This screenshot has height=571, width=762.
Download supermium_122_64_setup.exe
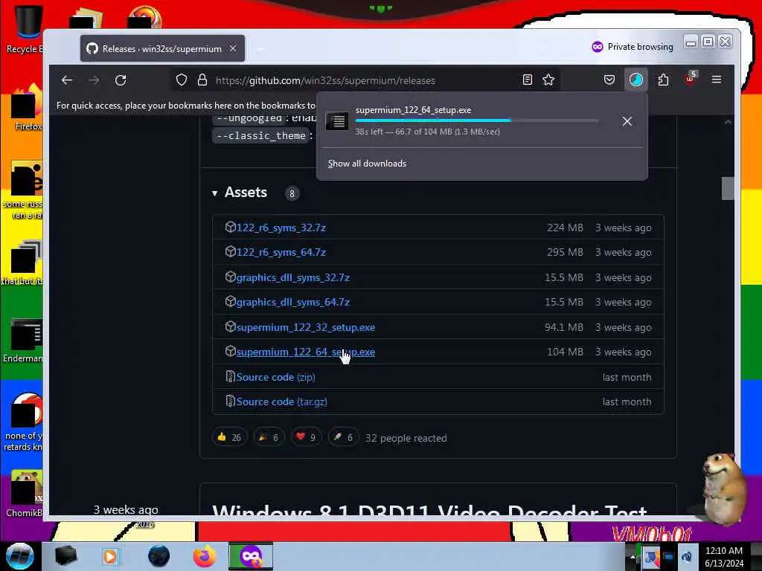(306, 352)
